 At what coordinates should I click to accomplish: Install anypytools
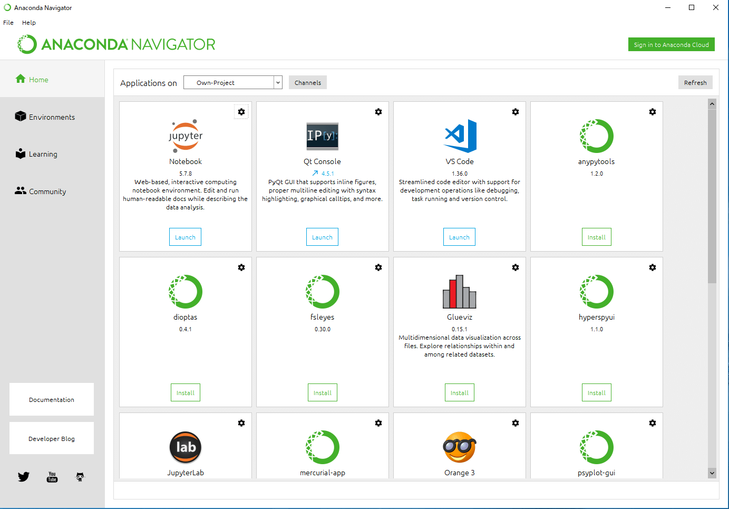[x=597, y=237]
